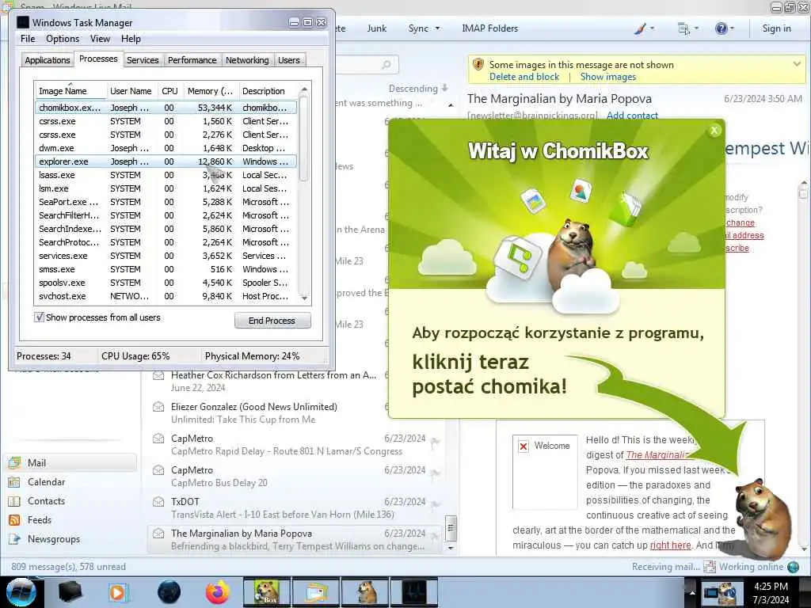Click the blue Help question mark icon
Screen dimensions: 811x608
(721, 28)
